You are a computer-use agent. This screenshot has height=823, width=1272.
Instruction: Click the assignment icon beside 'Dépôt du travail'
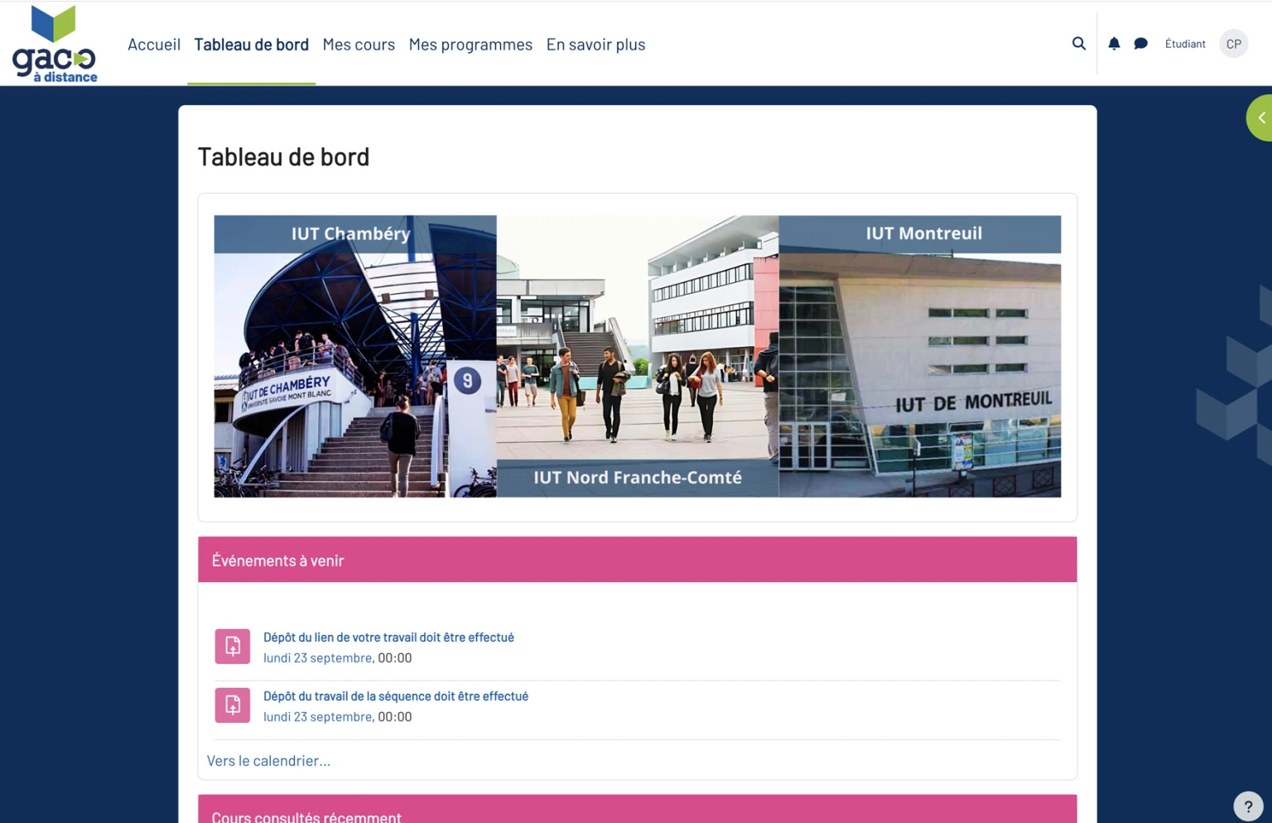click(233, 705)
